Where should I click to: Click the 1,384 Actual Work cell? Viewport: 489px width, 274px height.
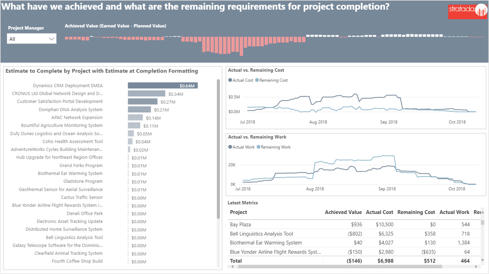tap(463, 243)
